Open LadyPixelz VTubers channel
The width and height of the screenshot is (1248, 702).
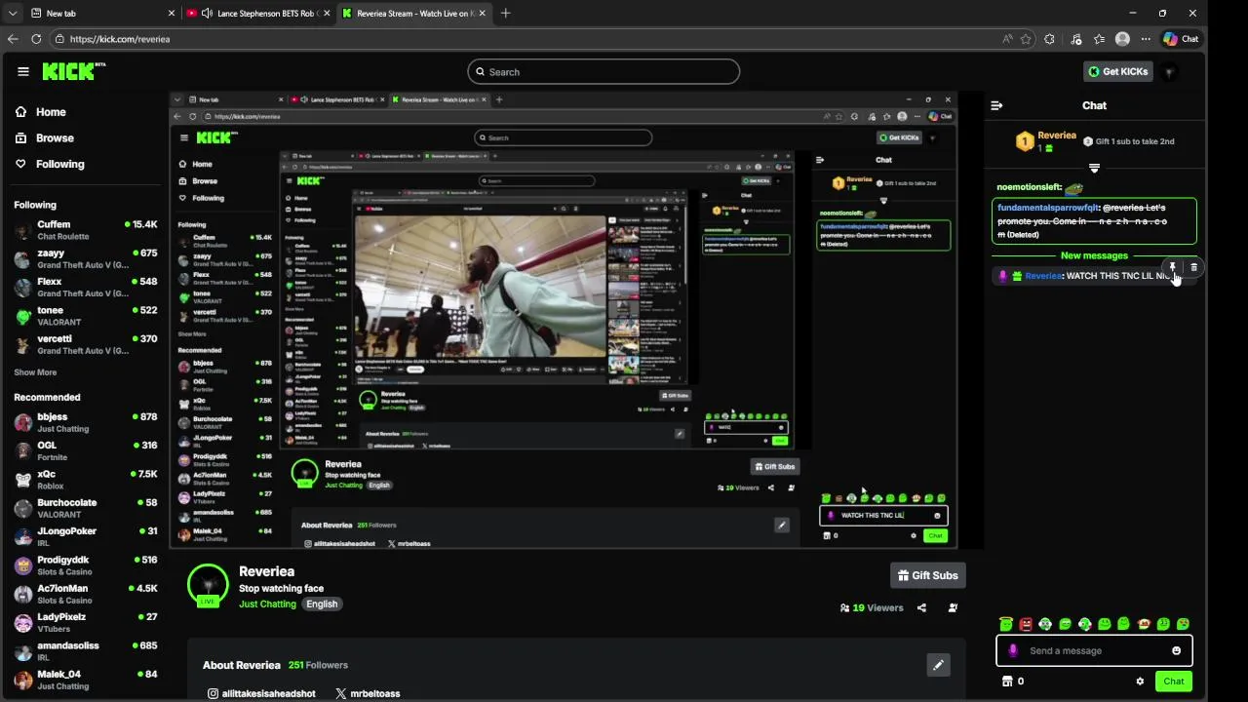(x=86, y=622)
